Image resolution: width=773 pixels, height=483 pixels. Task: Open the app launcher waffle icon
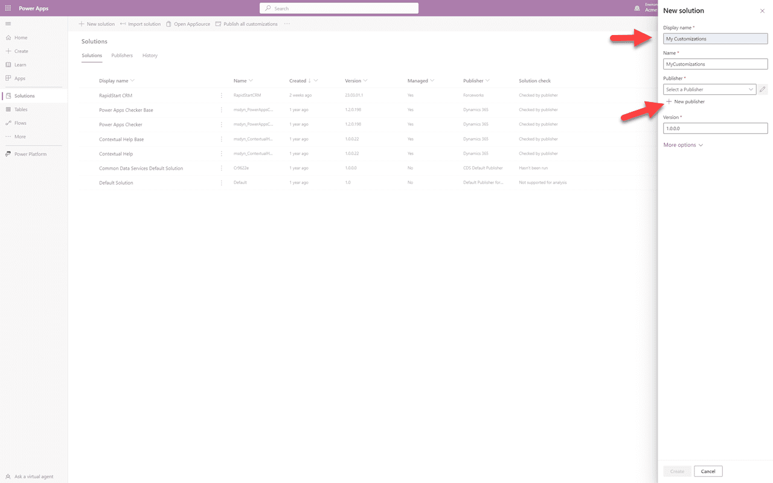point(8,8)
